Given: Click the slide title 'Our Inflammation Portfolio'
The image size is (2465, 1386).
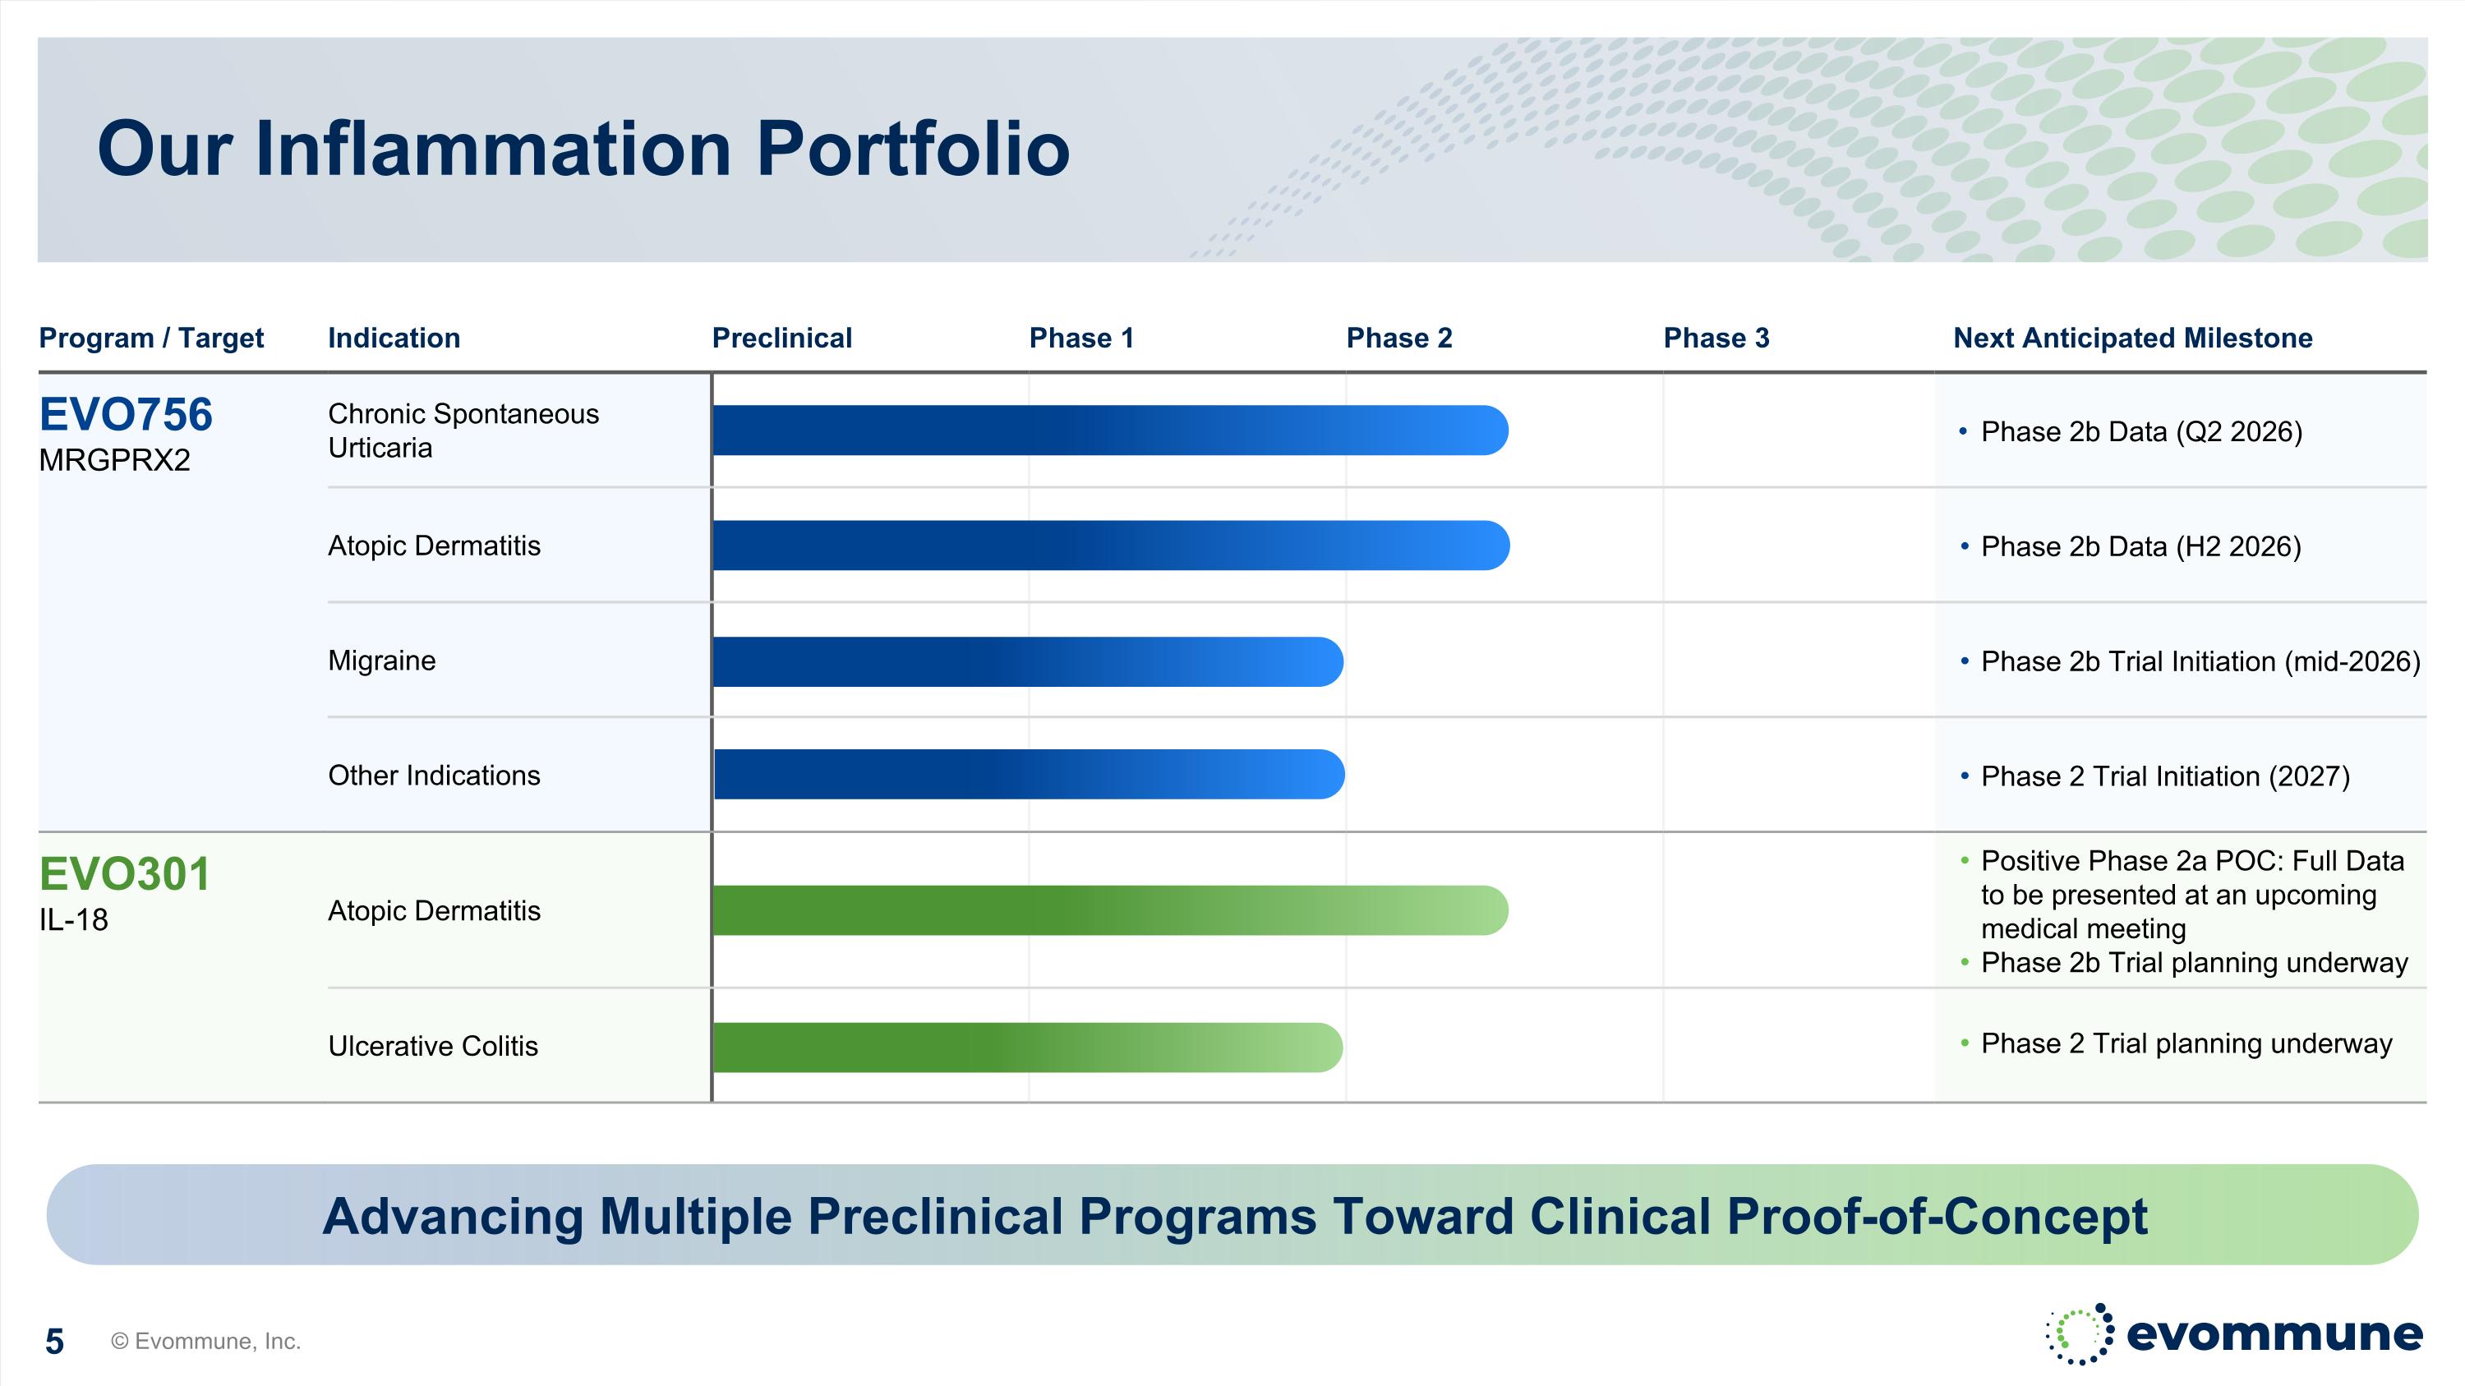Looking at the screenshot, I should [x=583, y=150].
